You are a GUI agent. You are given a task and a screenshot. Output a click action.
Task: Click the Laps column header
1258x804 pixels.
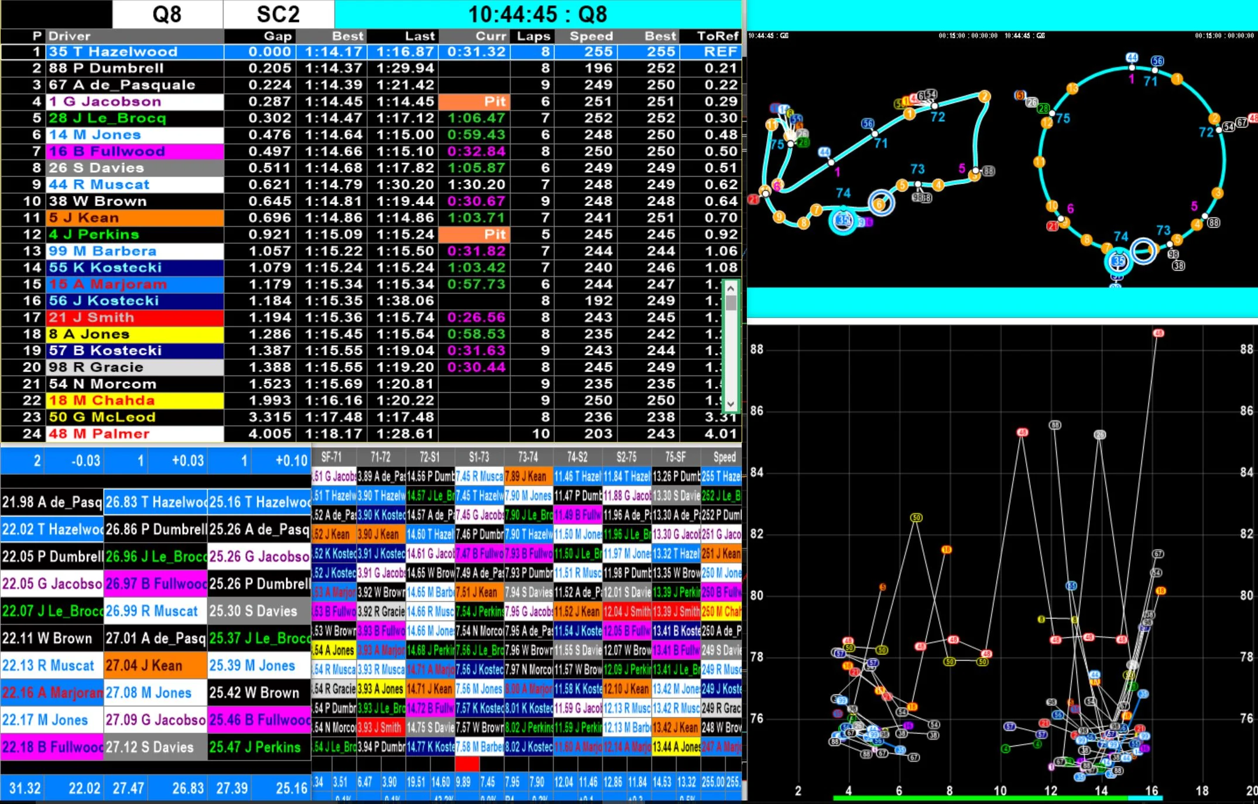click(x=533, y=36)
